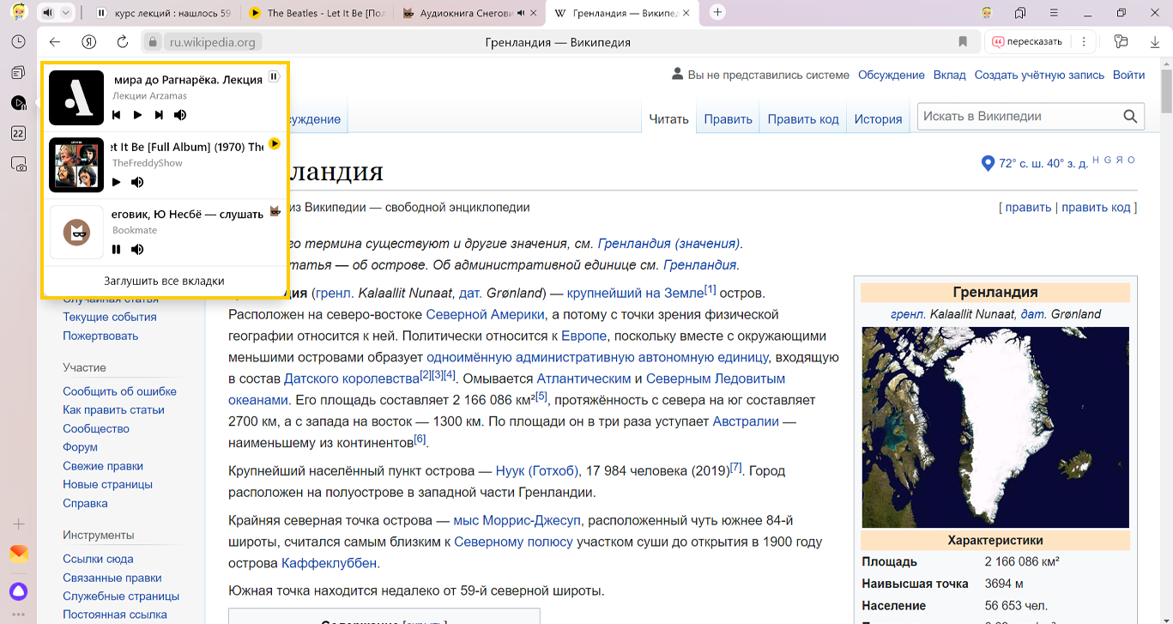Switch to Аудиокнига Снеговик tab
The width and height of the screenshot is (1173, 624).
[x=469, y=13]
